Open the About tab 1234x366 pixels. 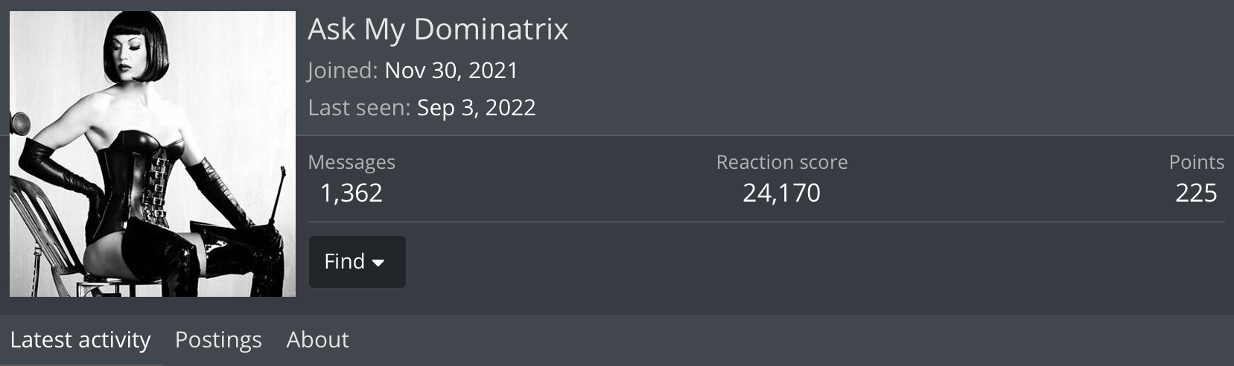[317, 340]
